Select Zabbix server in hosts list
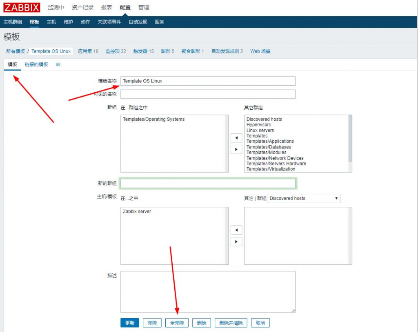The width and height of the screenshot is (418, 332). pyautogui.click(x=137, y=211)
